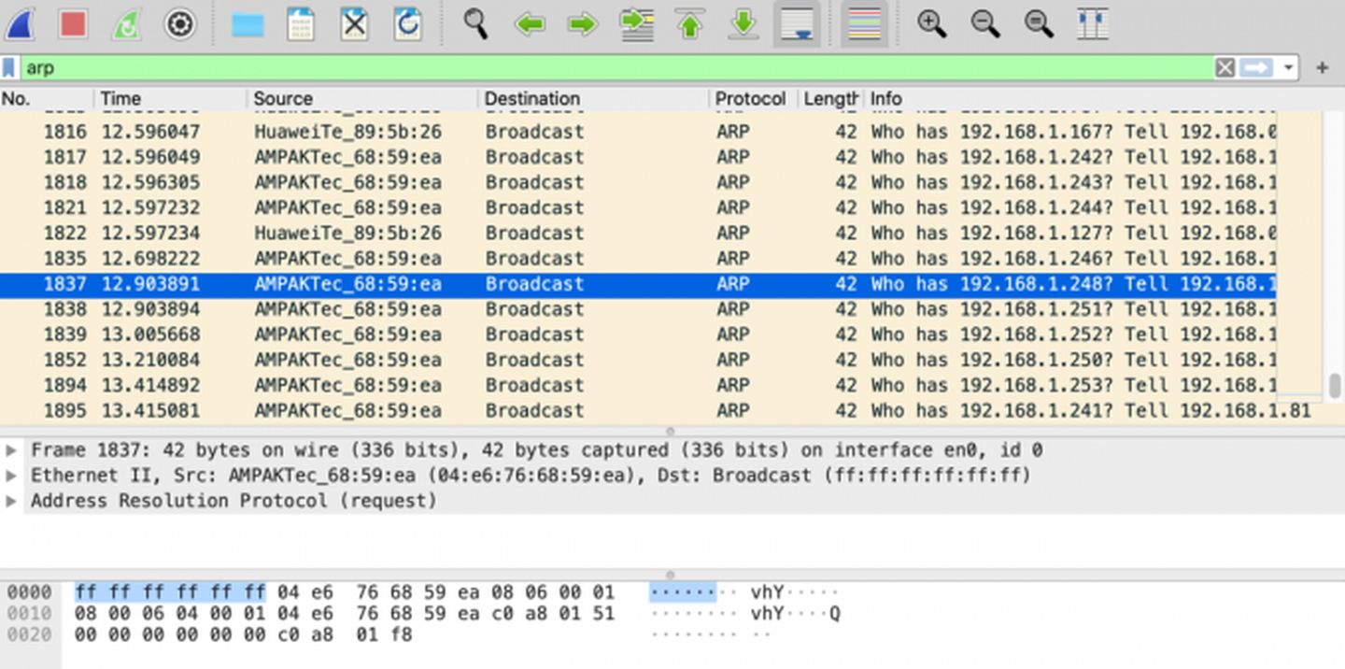Zoom in on packet text
This screenshot has width=1345, height=669.
pyautogui.click(x=931, y=23)
